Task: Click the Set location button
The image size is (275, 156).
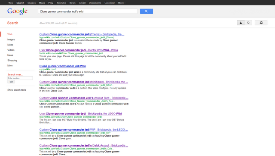Action: [11, 82]
